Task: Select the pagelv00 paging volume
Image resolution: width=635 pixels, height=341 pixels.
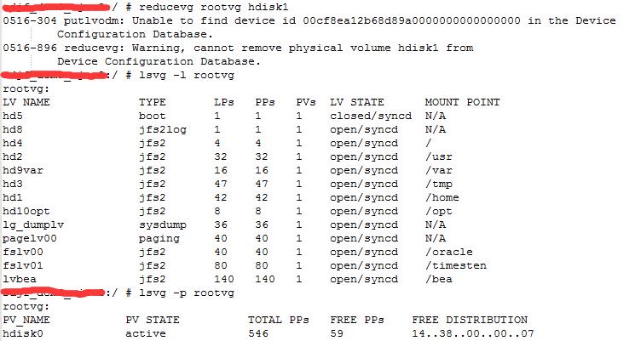Action: pos(30,238)
